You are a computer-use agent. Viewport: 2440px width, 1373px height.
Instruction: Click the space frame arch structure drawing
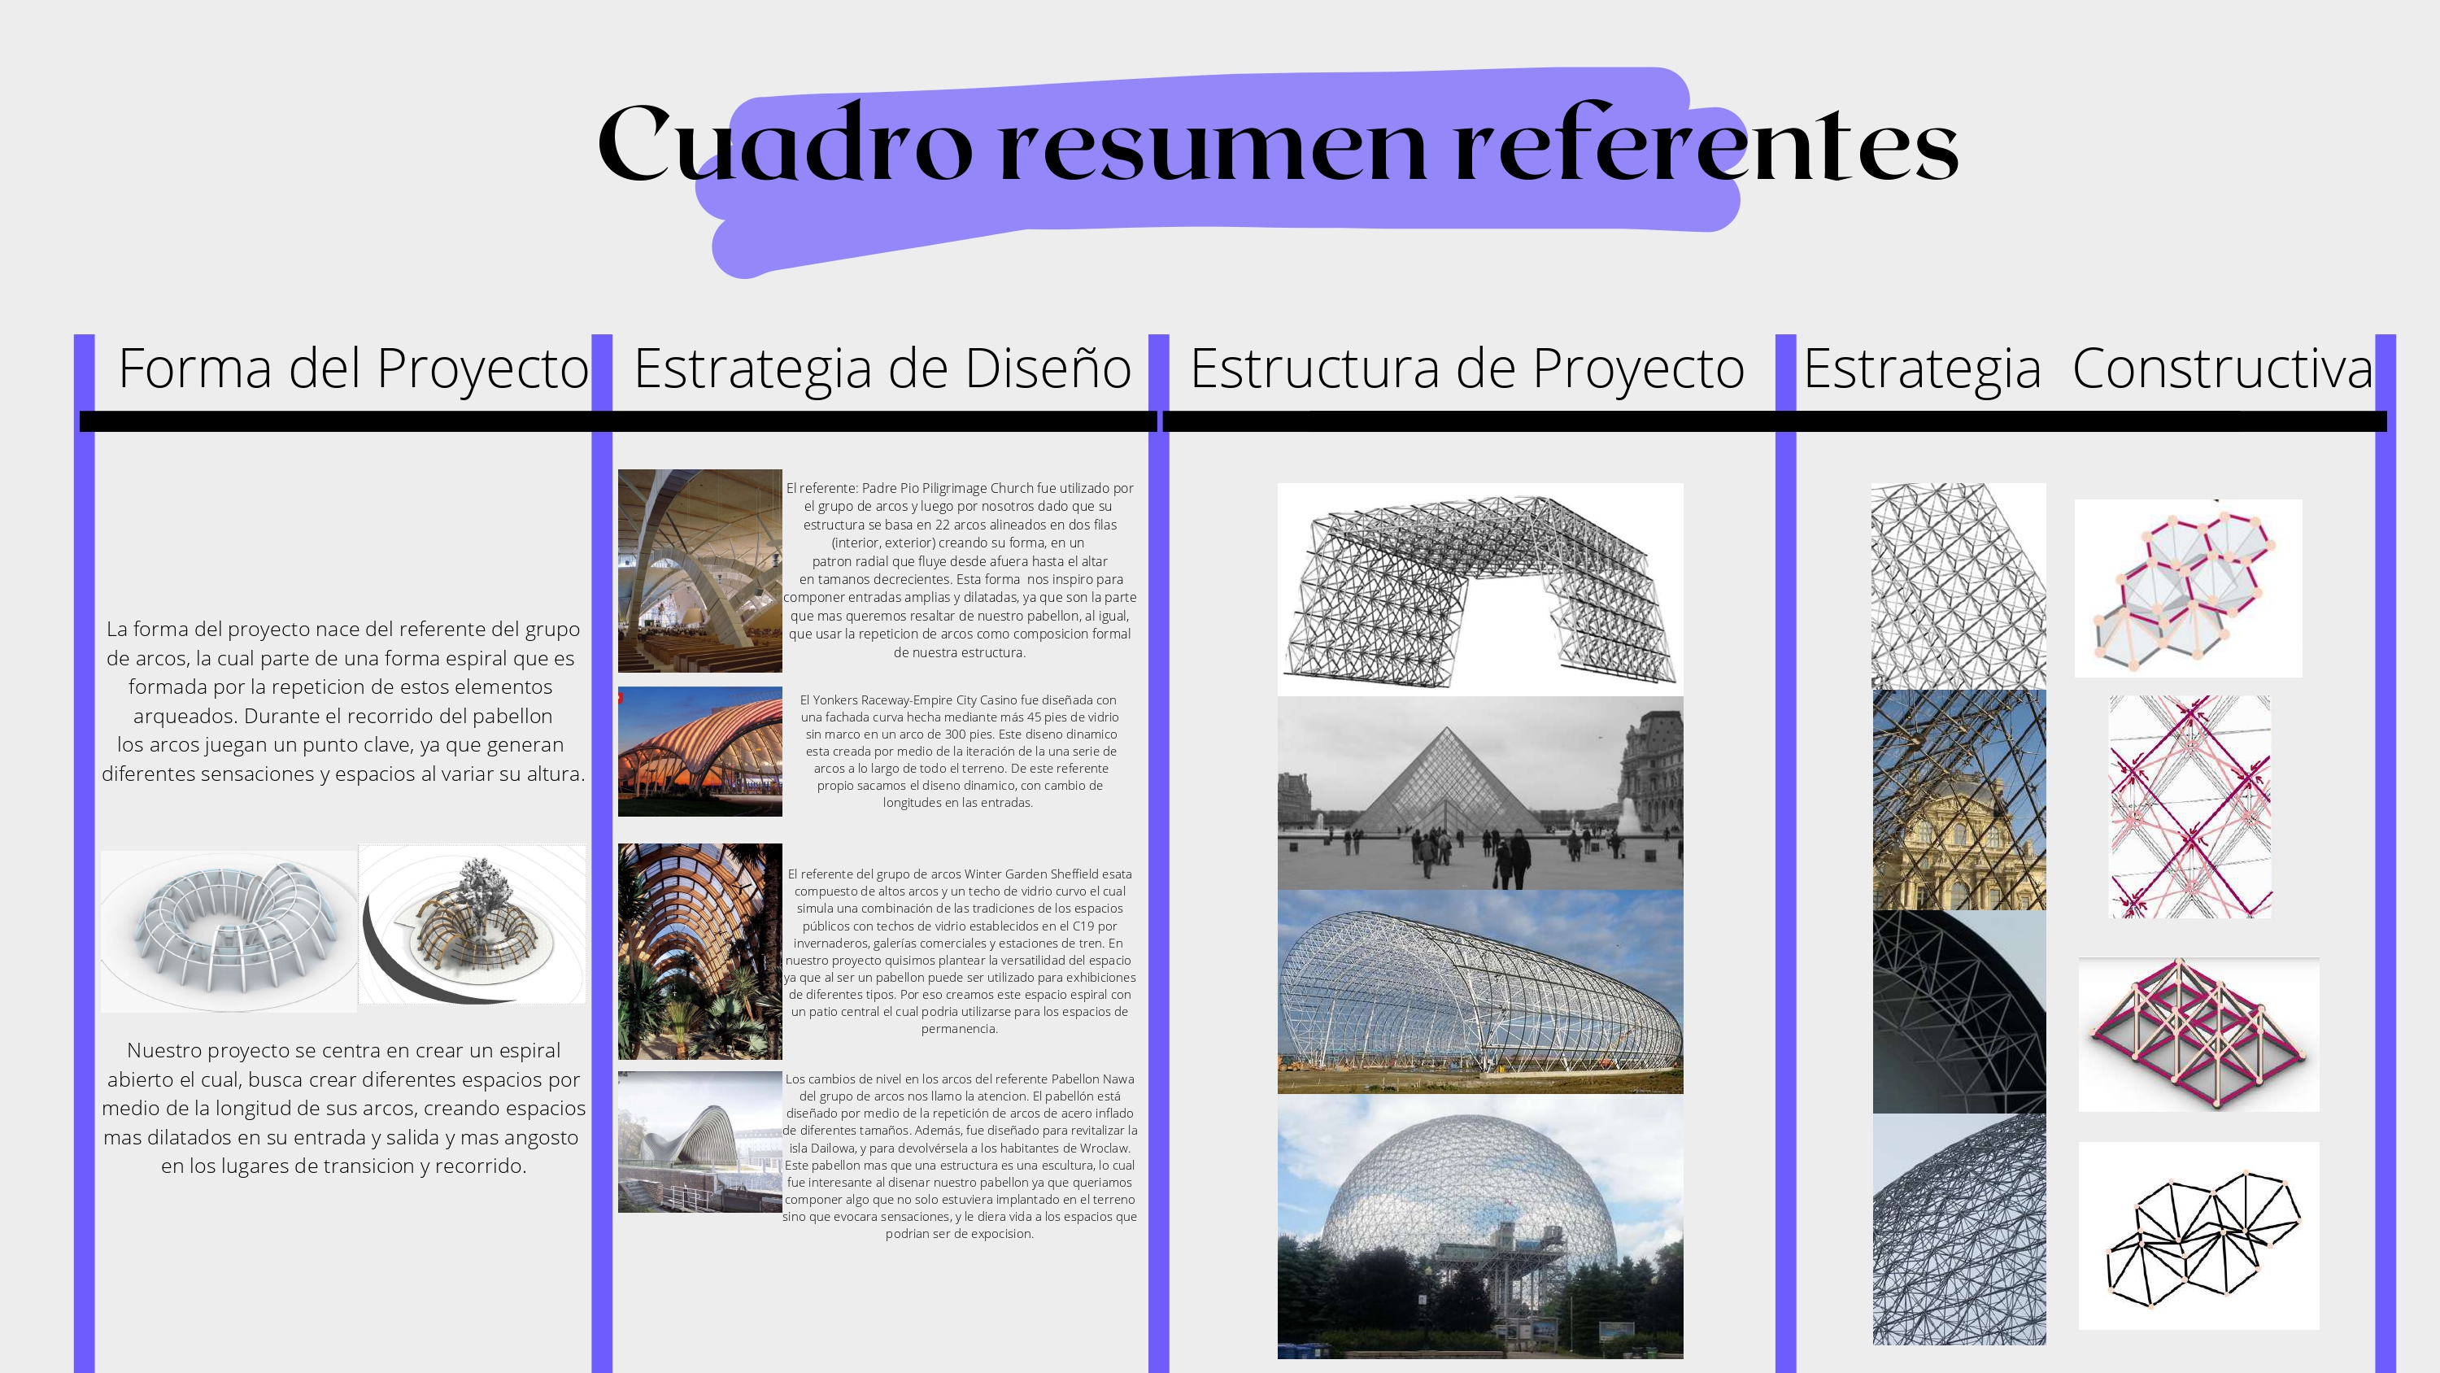pyautogui.click(x=1479, y=590)
